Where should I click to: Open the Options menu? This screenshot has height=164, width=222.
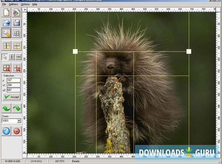pyautogui.click(x=25, y=4)
